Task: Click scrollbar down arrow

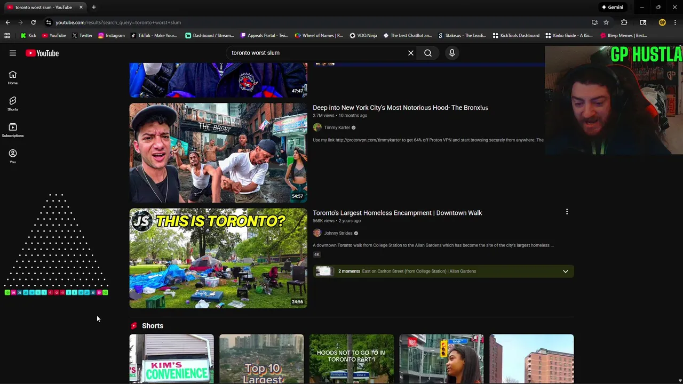Action: [x=679, y=380]
